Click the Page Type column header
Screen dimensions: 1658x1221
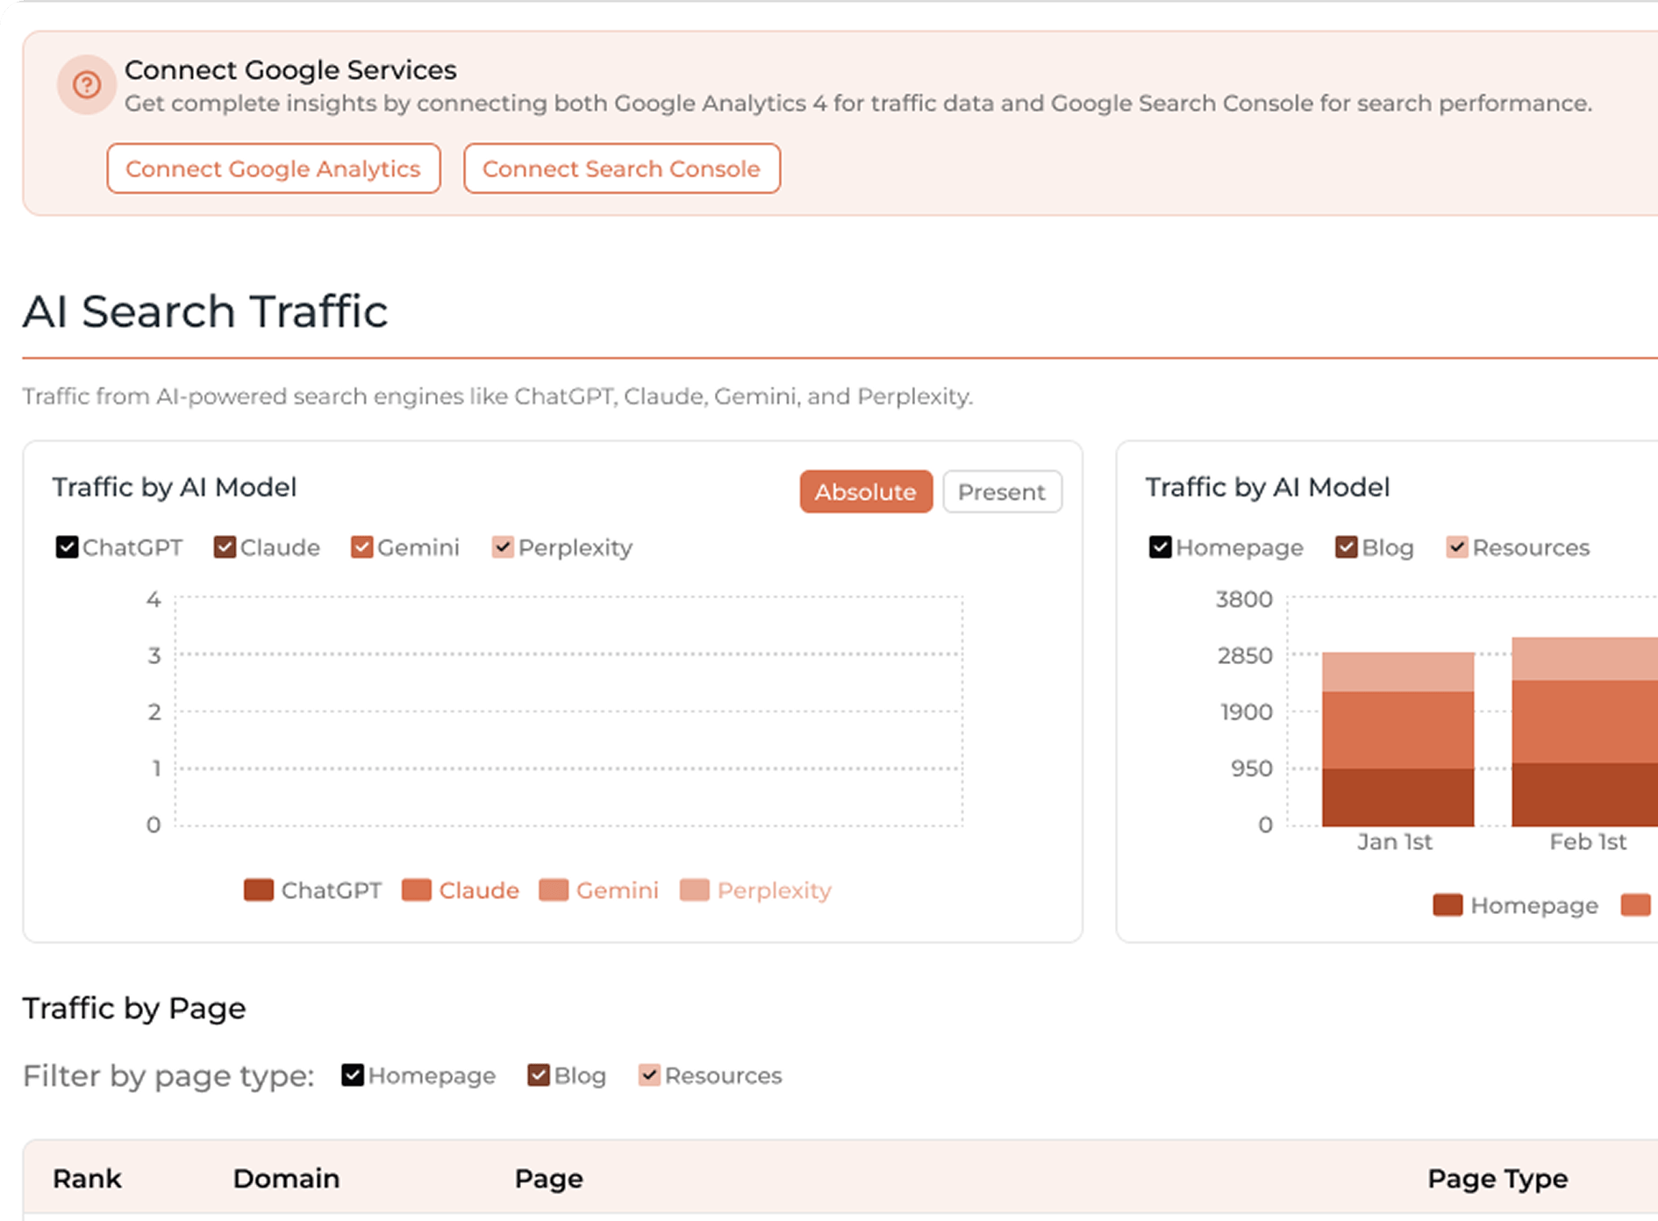point(1497,1179)
